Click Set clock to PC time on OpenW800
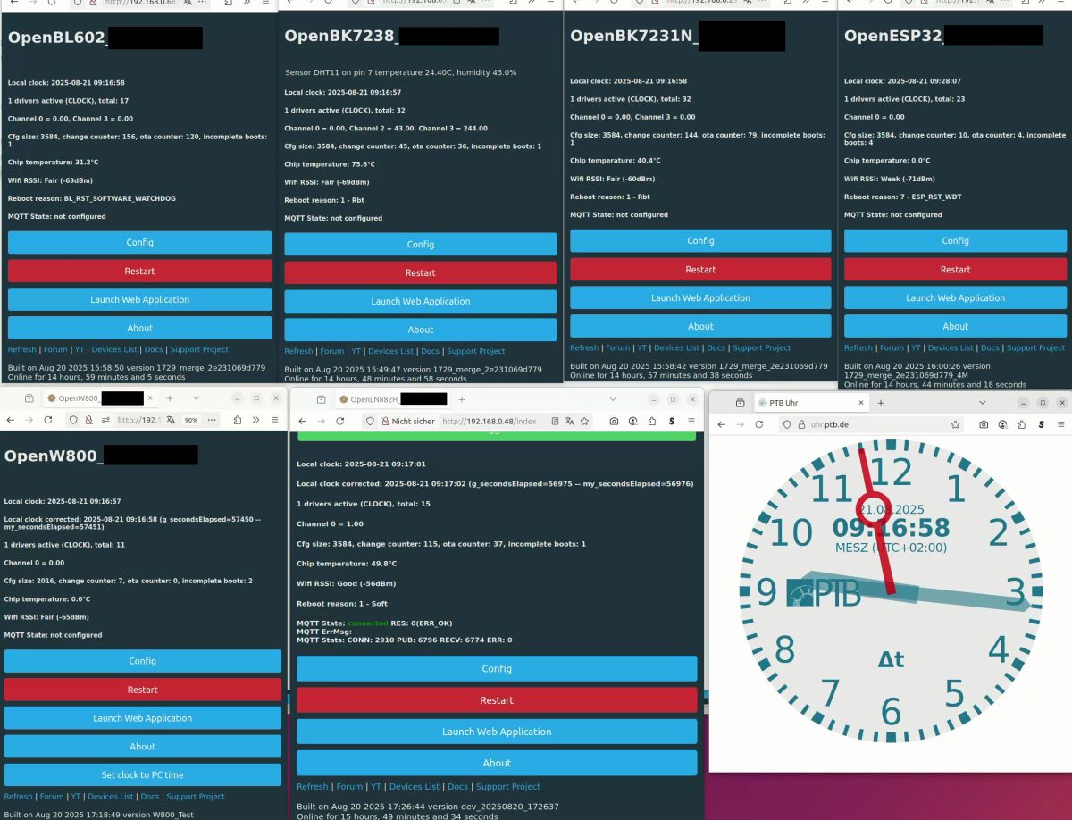 coord(142,774)
